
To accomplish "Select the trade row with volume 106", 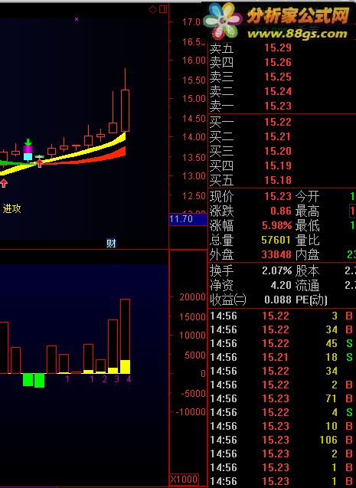I will [283, 440].
